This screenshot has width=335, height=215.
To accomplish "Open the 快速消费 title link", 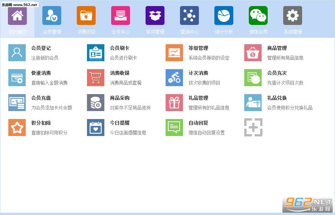I will coord(41,73).
